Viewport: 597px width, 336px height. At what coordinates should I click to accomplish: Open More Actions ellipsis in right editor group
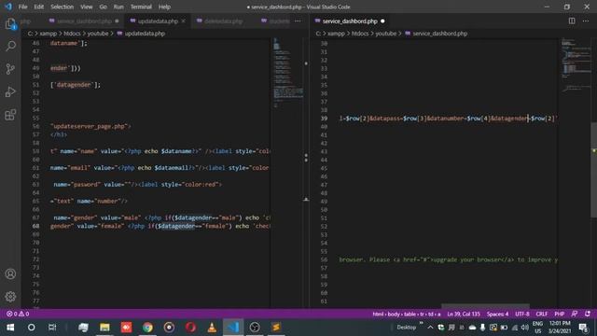(586, 21)
